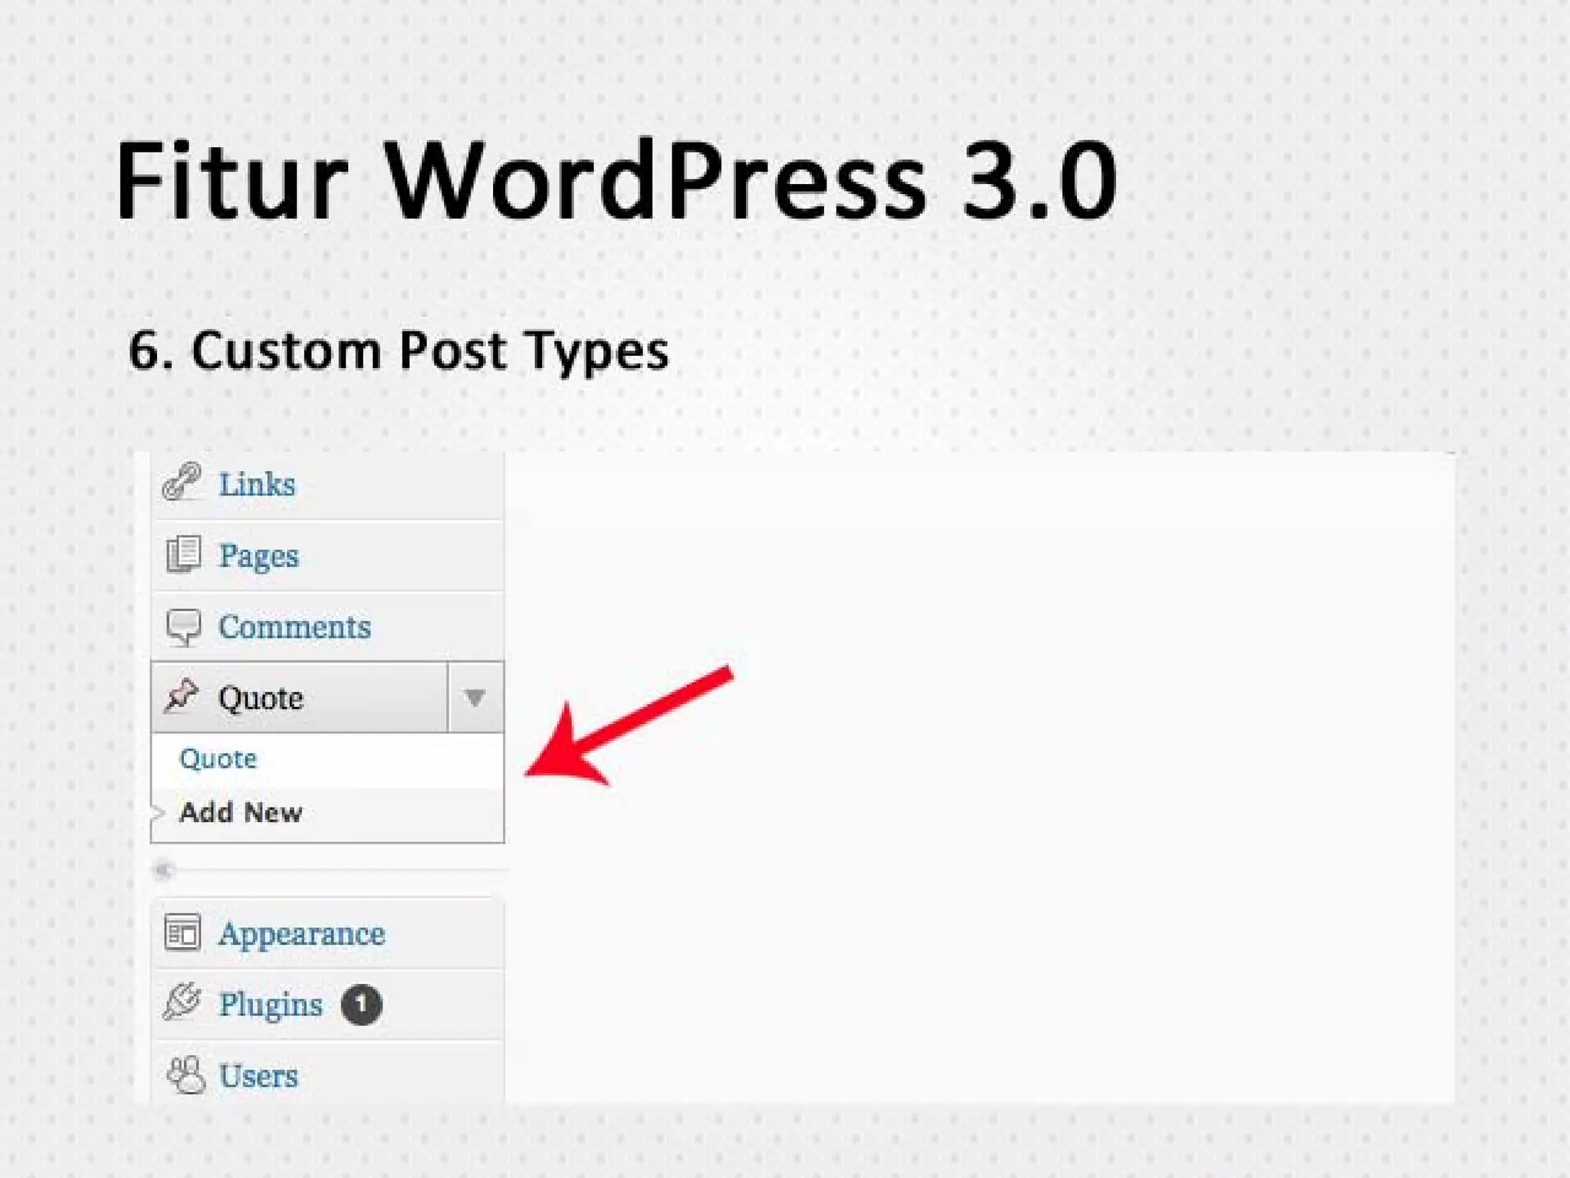Screen dimensions: 1570x1178
Task: Open the Comments menu
Action: coord(294,627)
